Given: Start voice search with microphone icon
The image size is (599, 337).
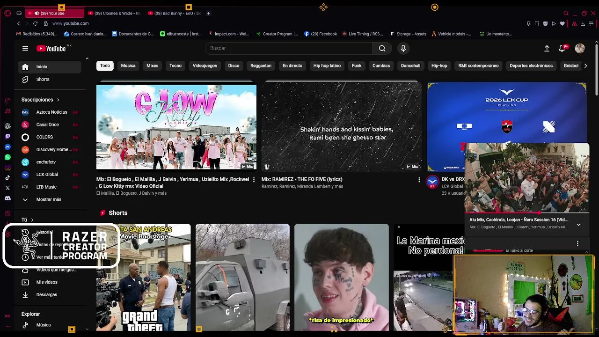Looking at the screenshot, I should [x=403, y=48].
